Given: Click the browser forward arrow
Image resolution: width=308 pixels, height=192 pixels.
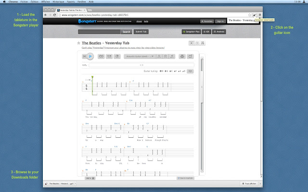Looking at the screenshot, I should (x=50, y=15).
